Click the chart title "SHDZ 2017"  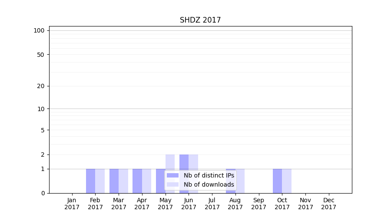[200, 20]
